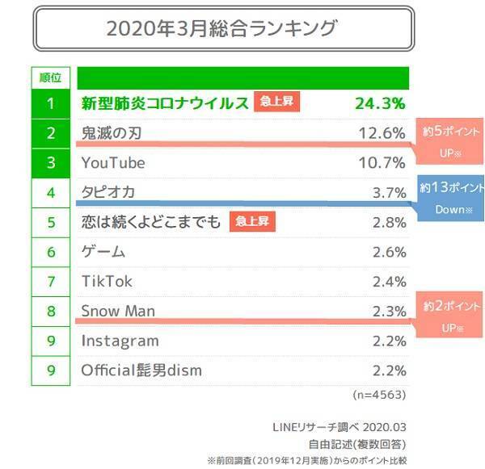The image size is (485, 469).
Task: Click the green rank 1 cell
Action: [x=50, y=103]
